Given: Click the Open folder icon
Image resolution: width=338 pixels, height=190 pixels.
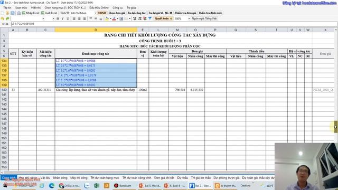Looking at the screenshot, I should coord(7,13).
